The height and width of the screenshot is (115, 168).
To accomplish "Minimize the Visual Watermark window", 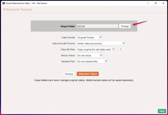I will tap(148, 3).
